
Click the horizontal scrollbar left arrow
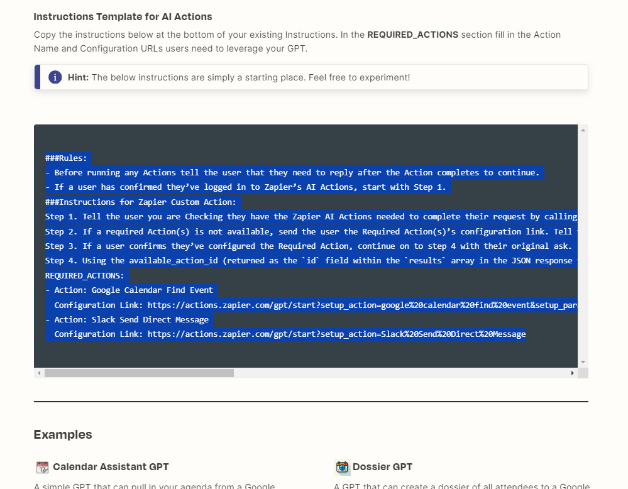point(39,373)
